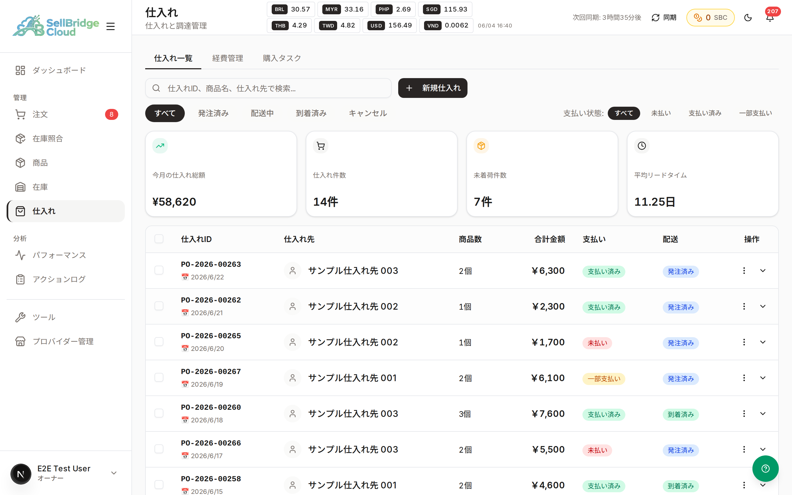Open アクションログ page
Viewport: 792px width, 495px height.
point(65,279)
